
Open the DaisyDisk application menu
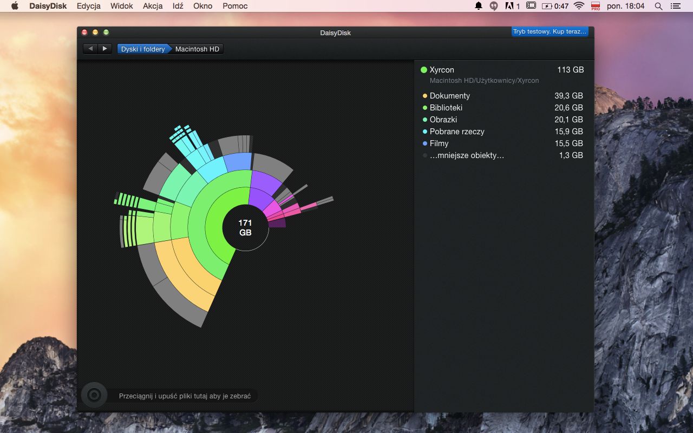tap(48, 6)
